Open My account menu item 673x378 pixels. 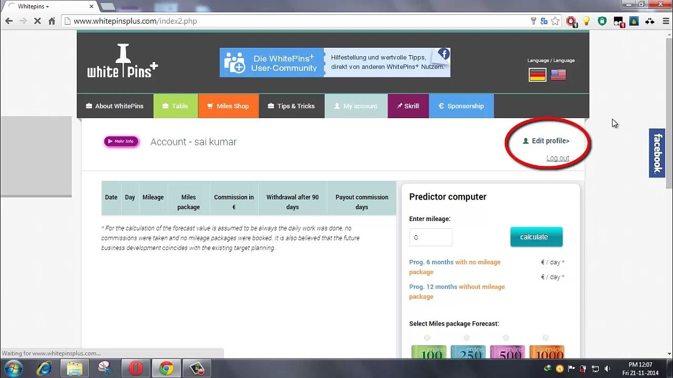356,106
